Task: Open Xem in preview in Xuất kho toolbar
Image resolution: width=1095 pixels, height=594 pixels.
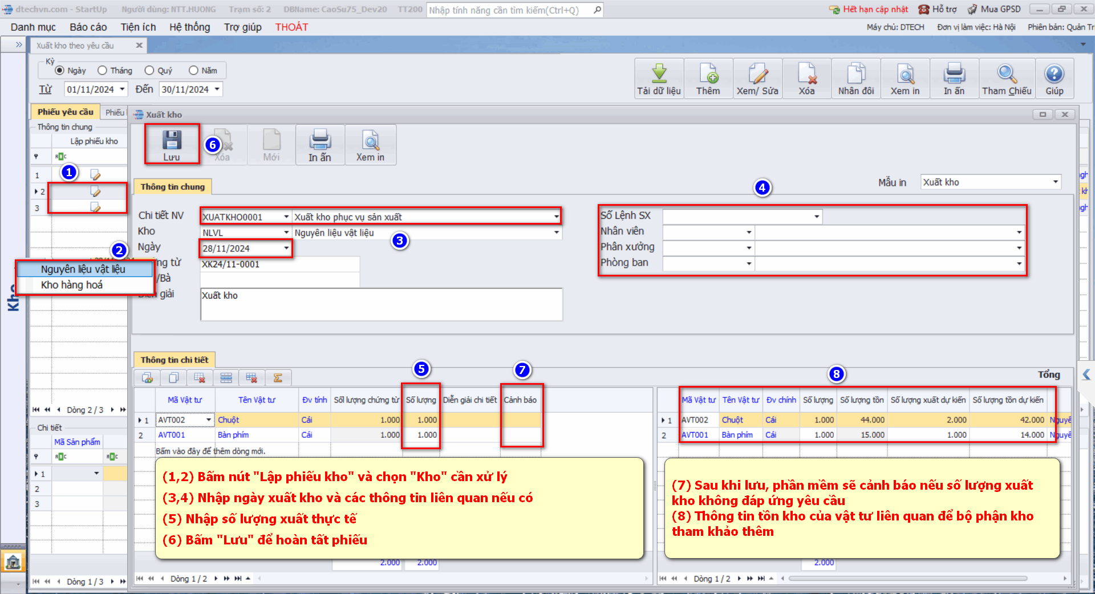Action: click(370, 140)
